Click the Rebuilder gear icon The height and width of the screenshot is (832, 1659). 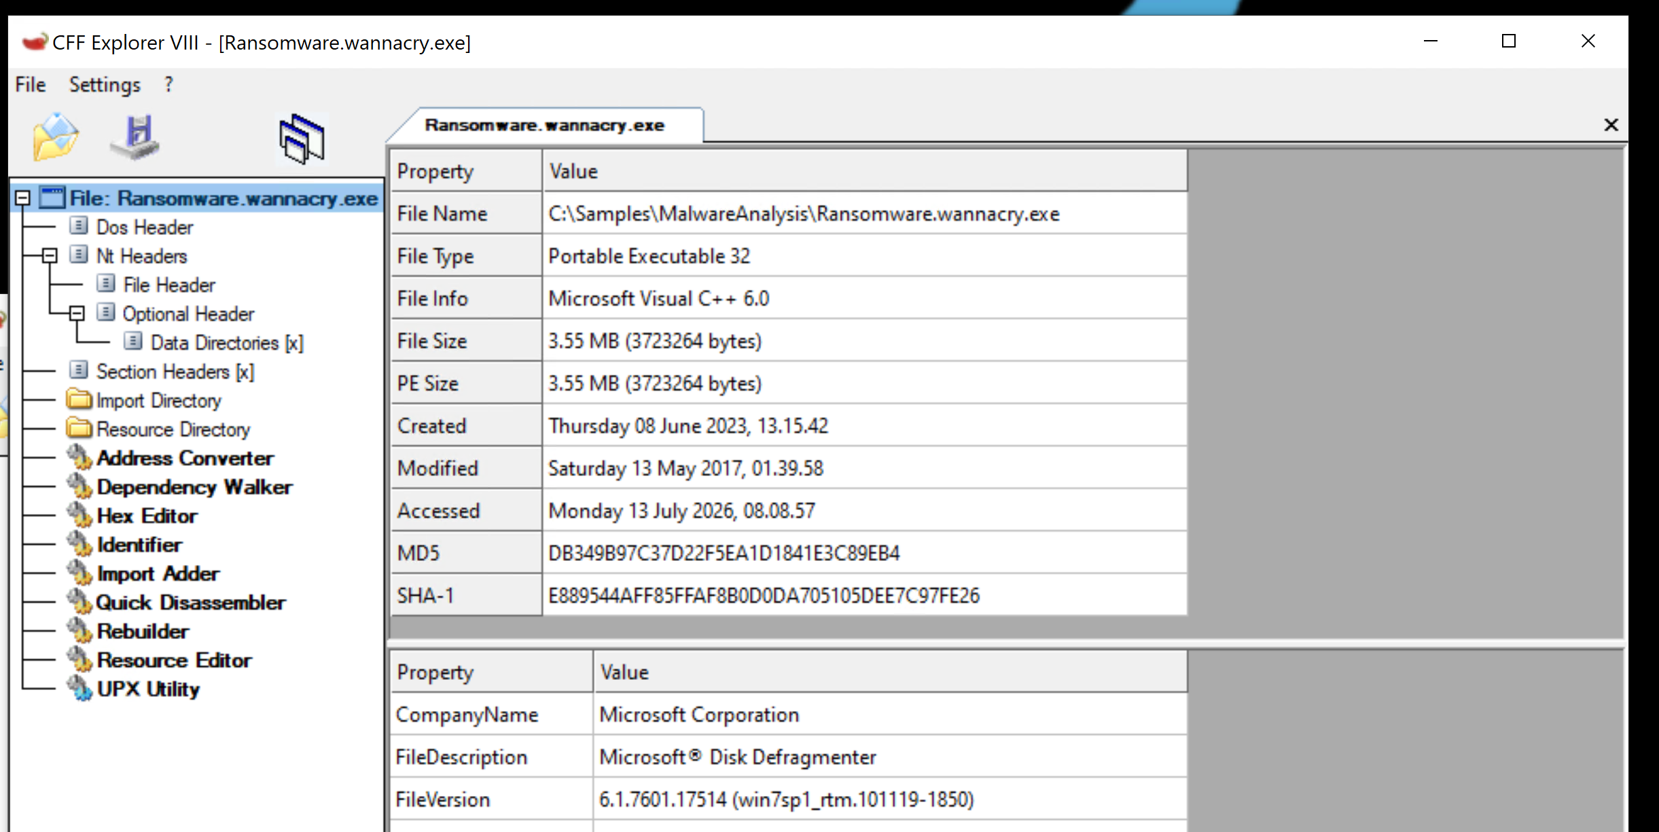click(79, 630)
